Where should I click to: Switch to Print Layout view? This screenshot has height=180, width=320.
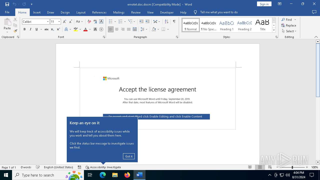click(260, 167)
